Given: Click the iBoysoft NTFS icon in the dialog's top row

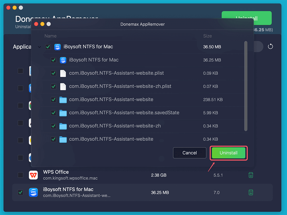Looking at the screenshot, I should point(57,47).
